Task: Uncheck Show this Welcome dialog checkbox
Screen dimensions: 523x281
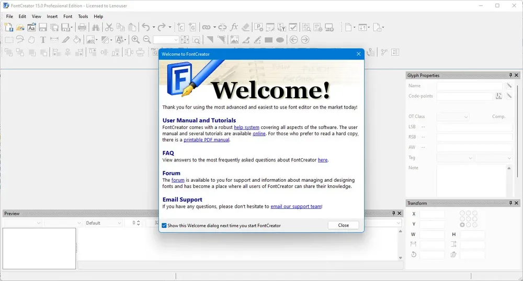Action: pyautogui.click(x=164, y=226)
